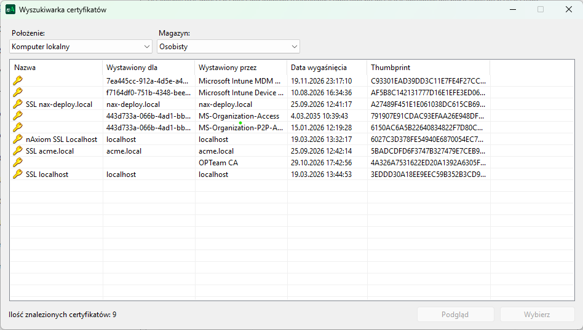Click key icon of OPTeam CA certificate
583x330 pixels.
pyautogui.click(x=18, y=162)
